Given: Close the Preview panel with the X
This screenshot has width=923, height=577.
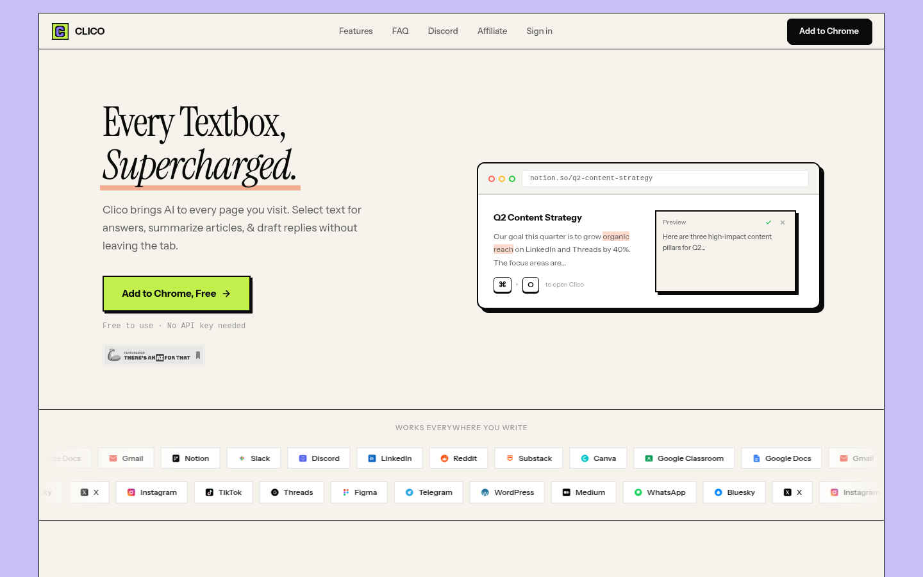Looking at the screenshot, I should pyautogui.click(x=783, y=222).
